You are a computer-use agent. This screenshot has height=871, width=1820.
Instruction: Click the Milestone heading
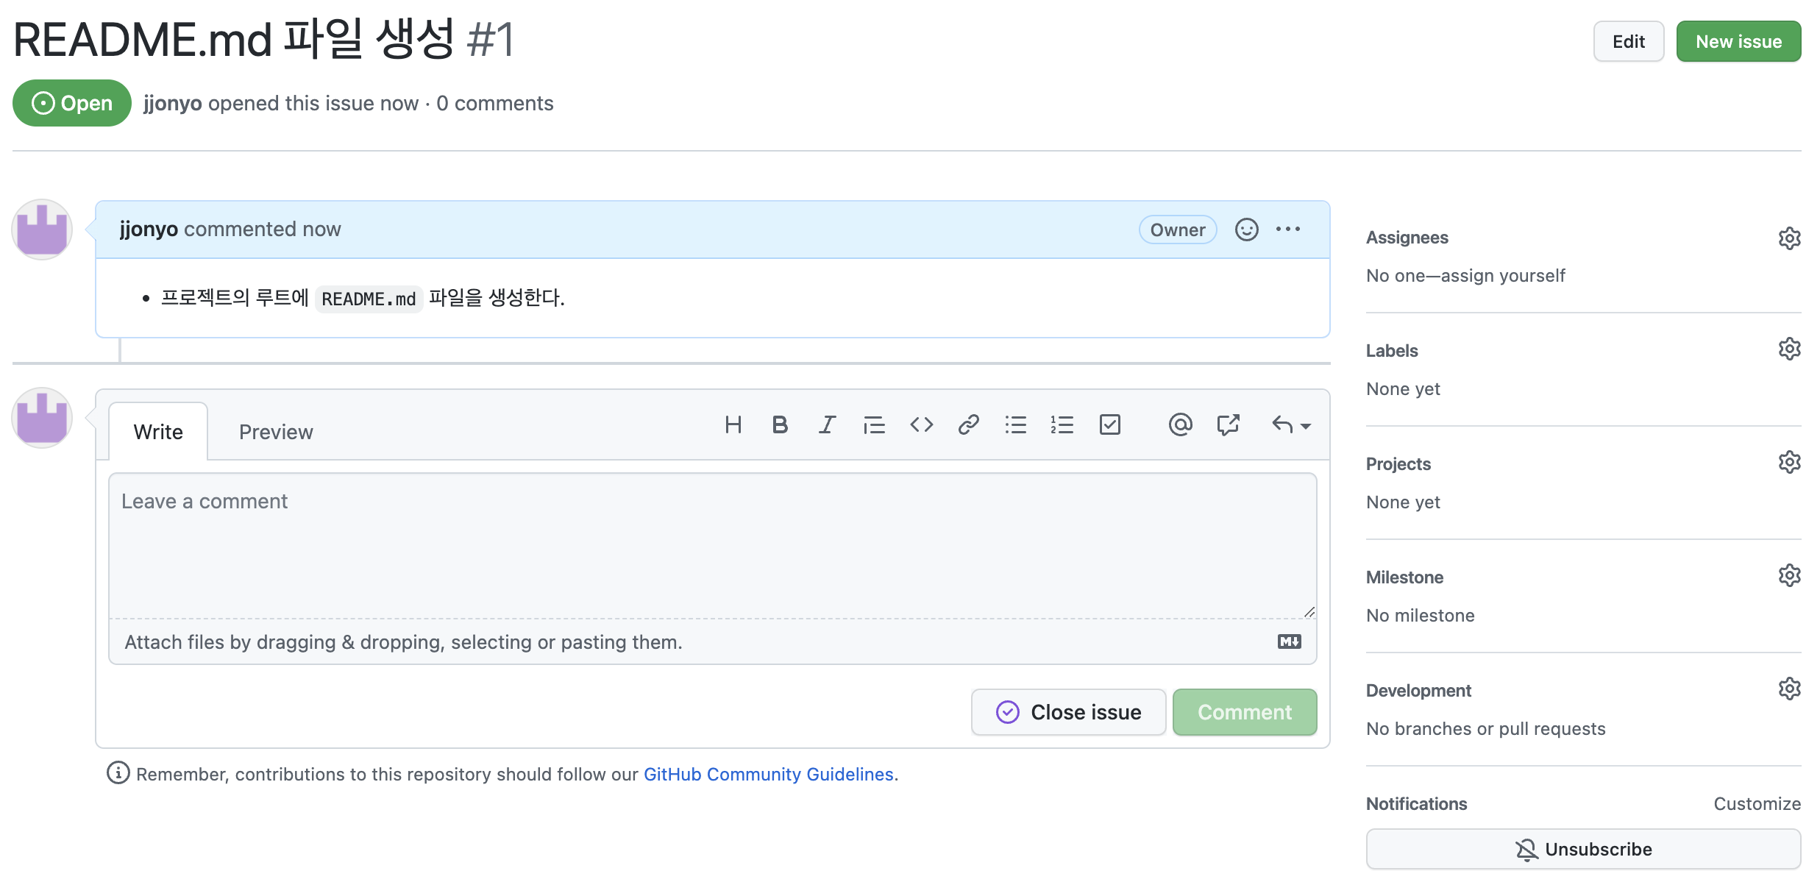click(x=1404, y=577)
